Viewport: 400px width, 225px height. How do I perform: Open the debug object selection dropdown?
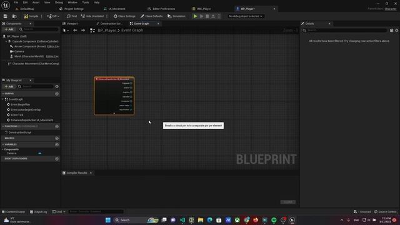click(x=246, y=16)
